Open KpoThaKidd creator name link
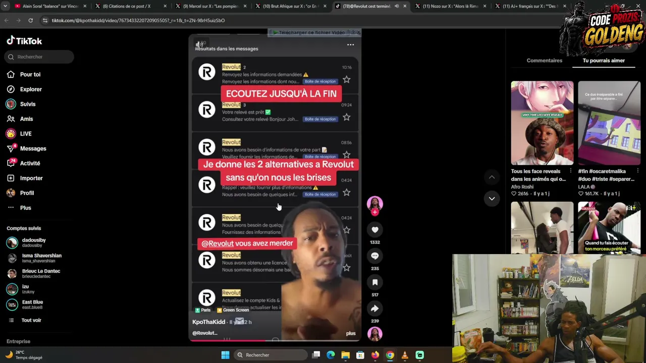The image size is (646, 363). [208, 322]
